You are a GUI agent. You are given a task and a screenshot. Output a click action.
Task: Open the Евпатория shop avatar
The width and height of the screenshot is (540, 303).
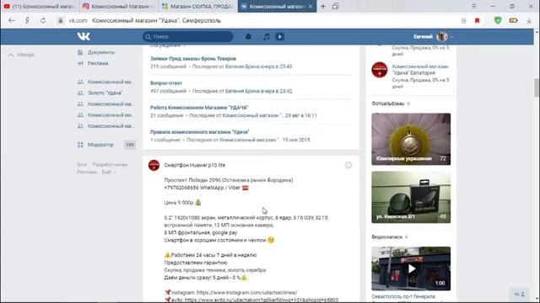[x=380, y=70]
